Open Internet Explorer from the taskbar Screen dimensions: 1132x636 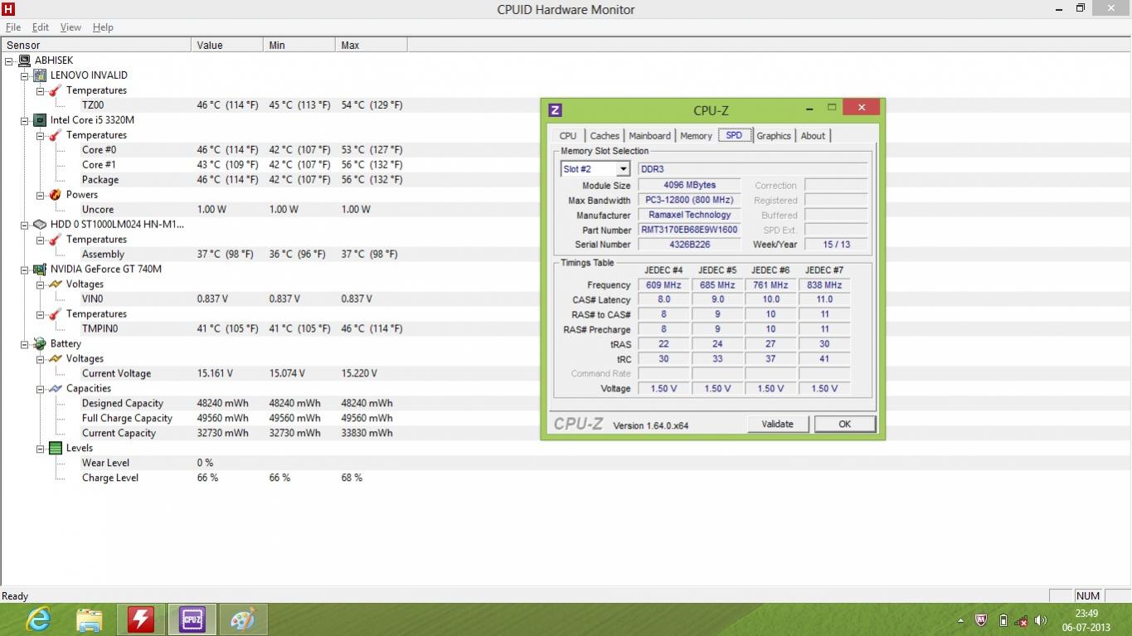tap(38, 619)
